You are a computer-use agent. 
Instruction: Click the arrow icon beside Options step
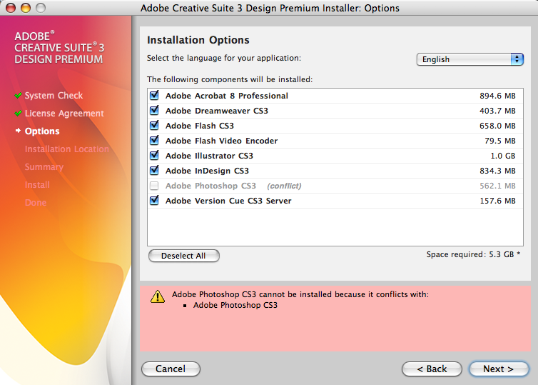pos(18,131)
